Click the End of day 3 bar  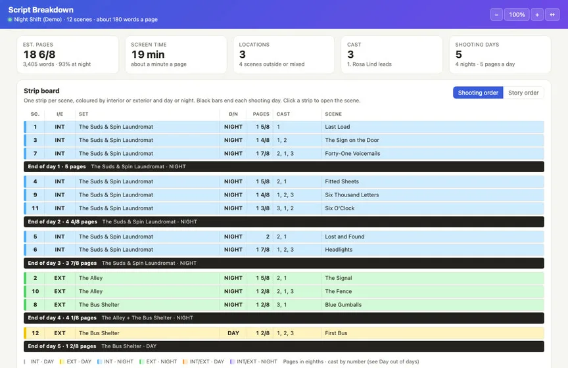(284, 263)
